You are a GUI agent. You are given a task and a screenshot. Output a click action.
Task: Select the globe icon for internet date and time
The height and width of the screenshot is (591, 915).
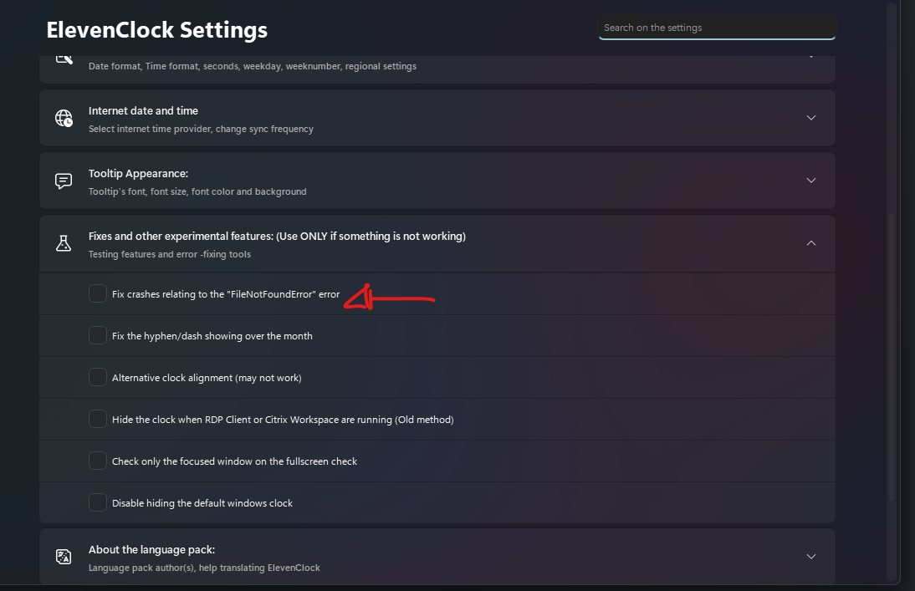click(x=64, y=118)
